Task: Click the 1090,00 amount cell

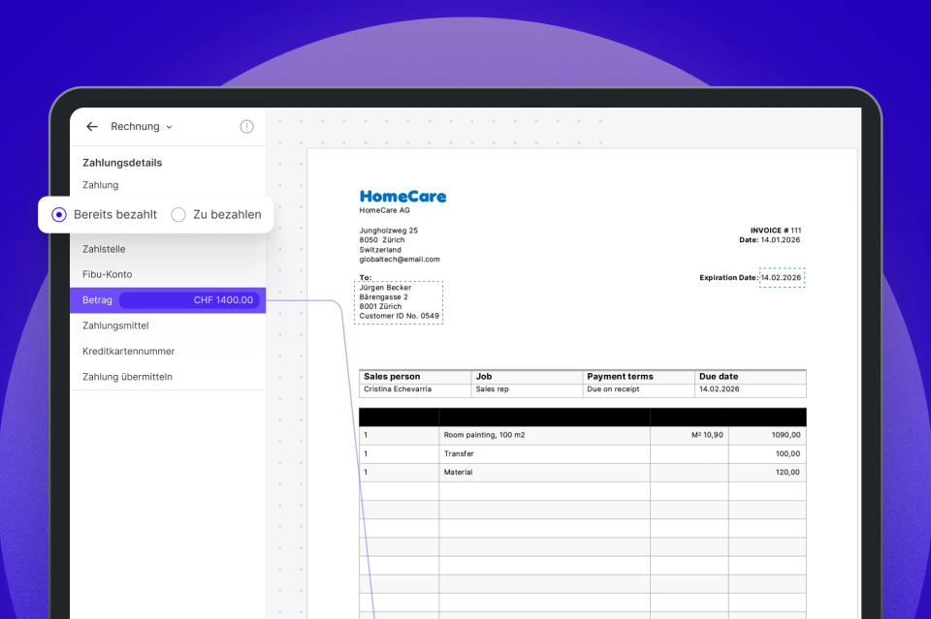Action: [x=786, y=435]
